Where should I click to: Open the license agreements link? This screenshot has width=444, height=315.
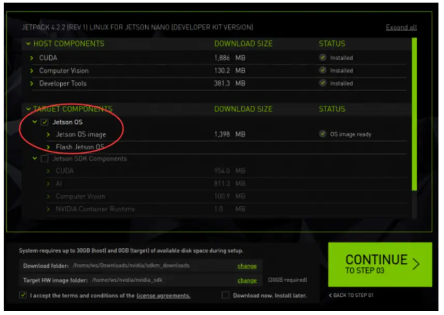click(x=163, y=295)
